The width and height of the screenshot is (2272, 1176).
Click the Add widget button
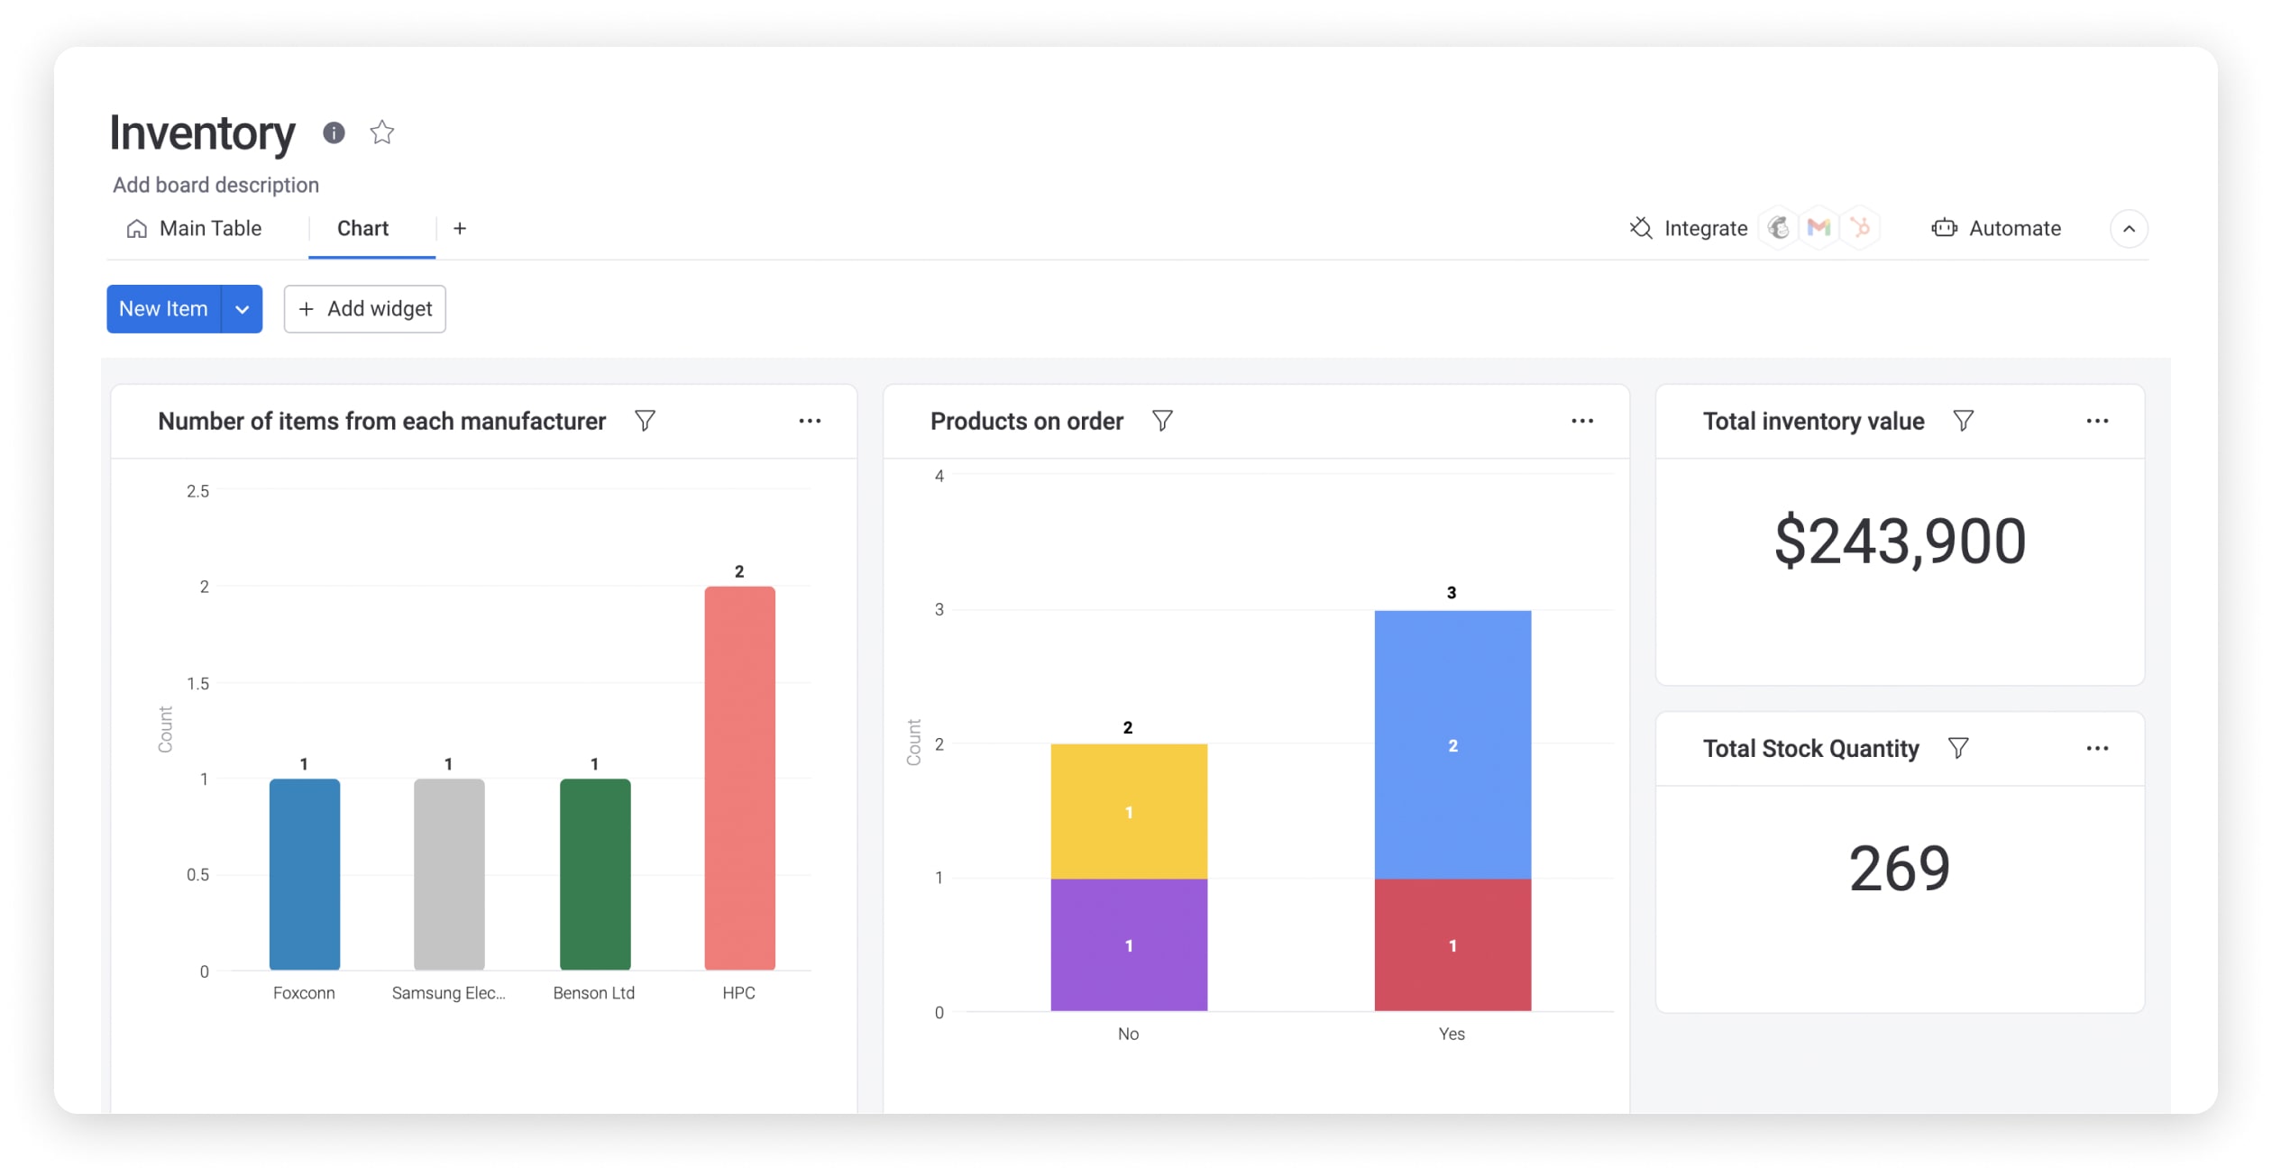click(363, 307)
